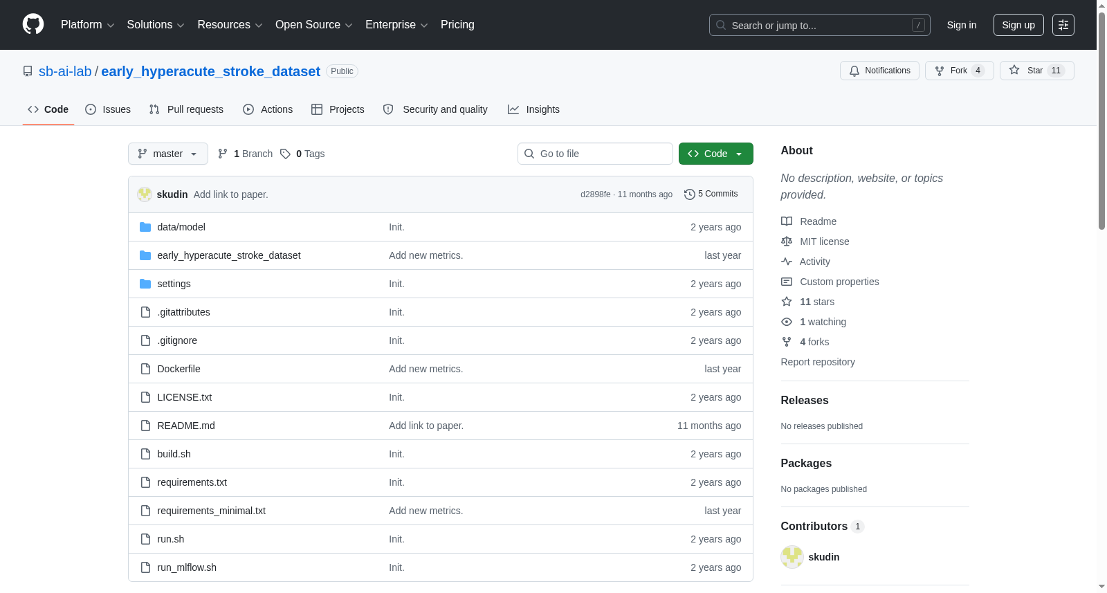Click the README.md file icon
The height and width of the screenshot is (593, 1107).
pos(145,426)
